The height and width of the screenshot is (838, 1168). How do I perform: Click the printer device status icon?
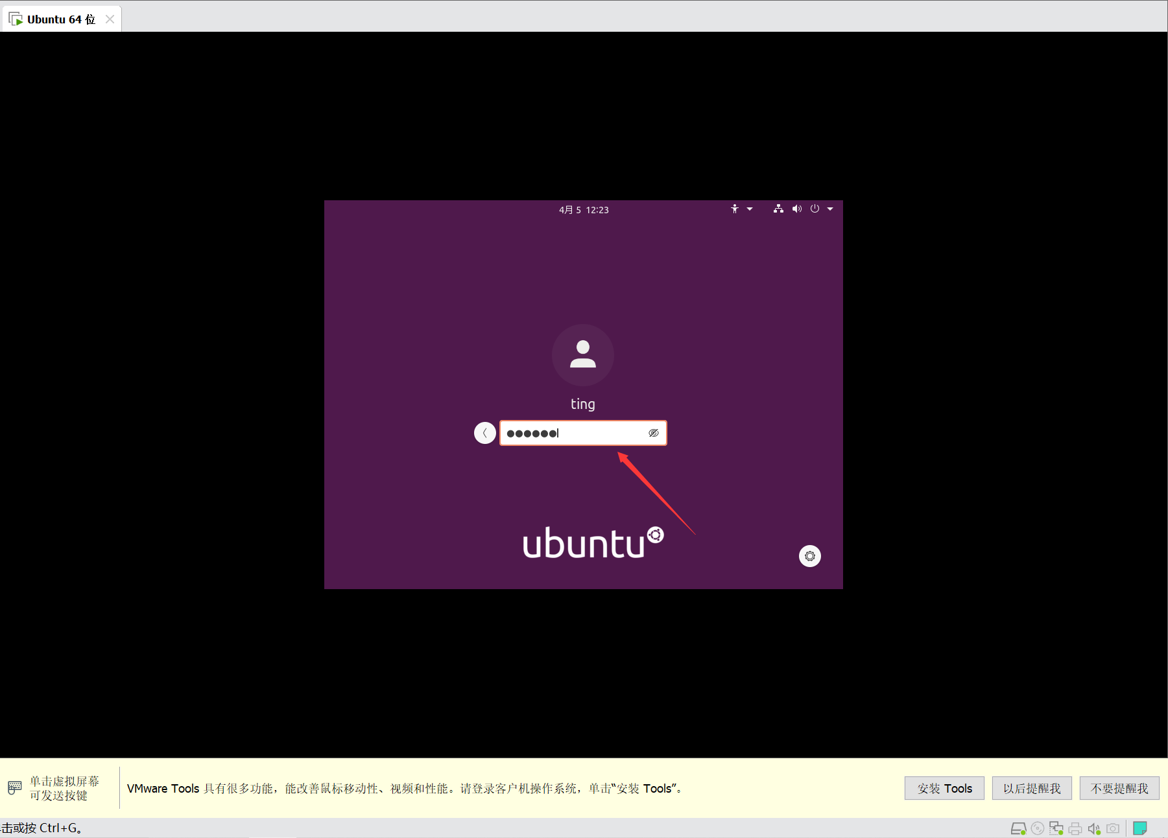(1075, 828)
